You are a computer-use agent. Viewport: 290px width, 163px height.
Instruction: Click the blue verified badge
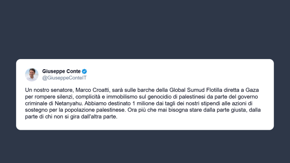tap(85, 71)
